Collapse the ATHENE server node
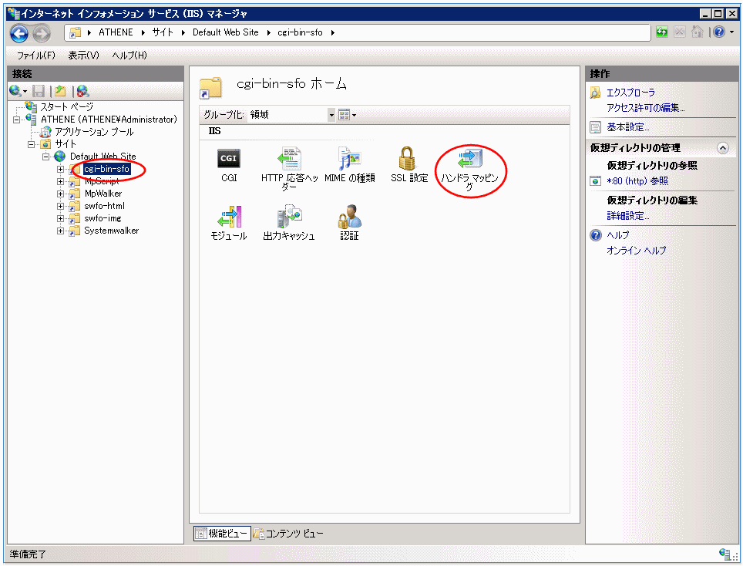This screenshot has height=566, width=743. coord(17,120)
